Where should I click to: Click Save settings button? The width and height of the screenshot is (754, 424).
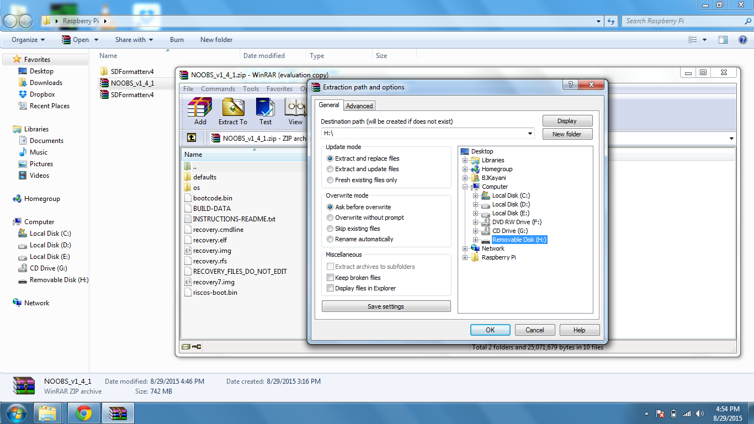pos(386,306)
